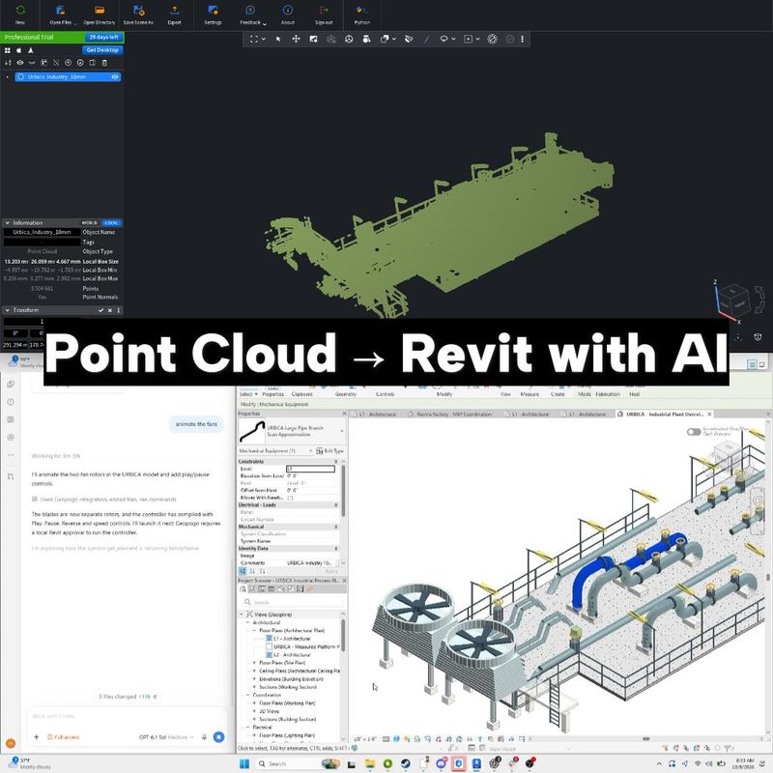Confirm transform with the checkmark

[x=101, y=310]
